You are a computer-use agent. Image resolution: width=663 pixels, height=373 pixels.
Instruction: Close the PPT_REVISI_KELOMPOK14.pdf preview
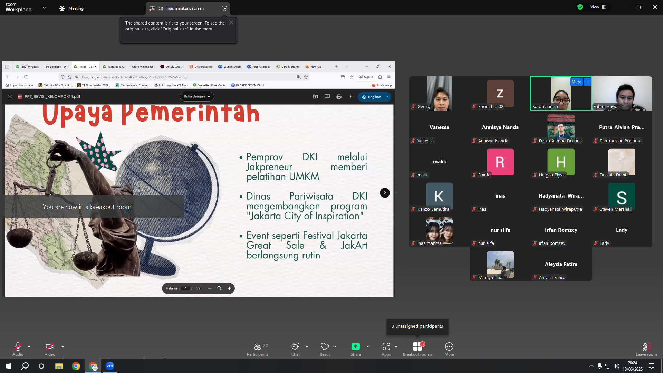(x=10, y=97)
